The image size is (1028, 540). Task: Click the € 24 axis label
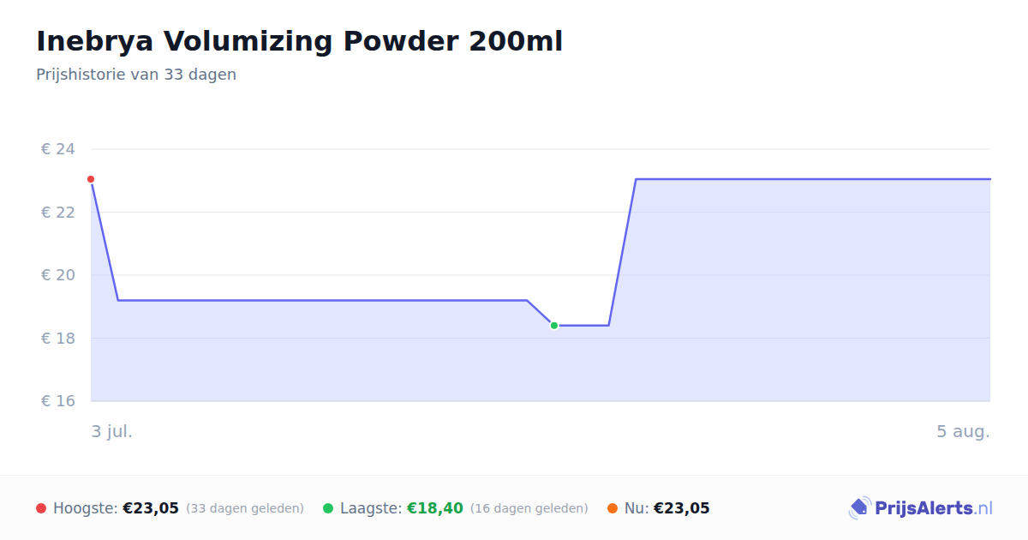click(58, 149)
